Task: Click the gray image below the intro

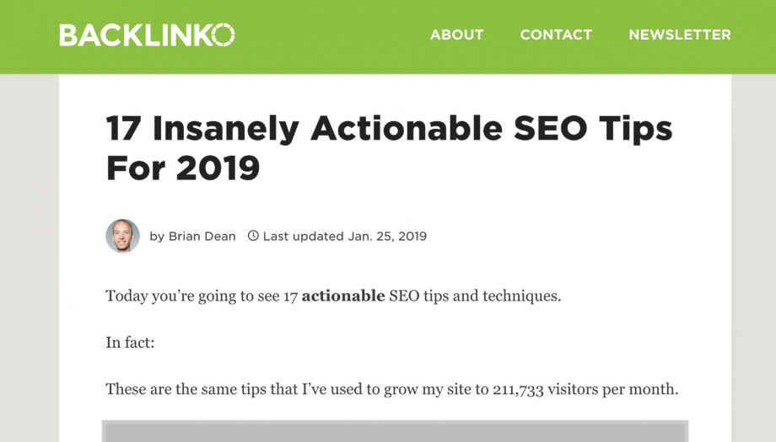Action: pos(395,431)
